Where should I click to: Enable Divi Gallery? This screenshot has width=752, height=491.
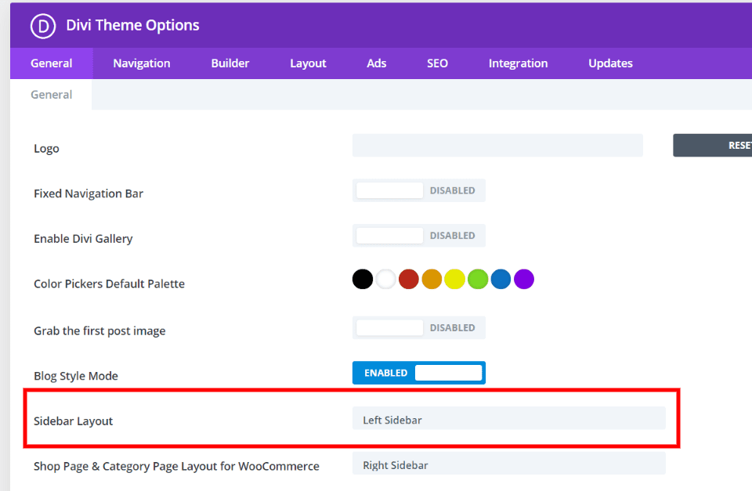(418, 235)
